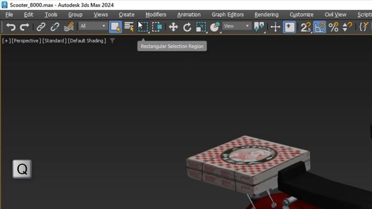
Task: Open the View reference coordinate dropdown
Action: coord(237,26)
